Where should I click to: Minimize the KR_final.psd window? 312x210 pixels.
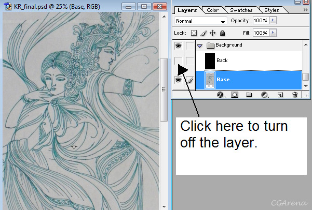129,7
